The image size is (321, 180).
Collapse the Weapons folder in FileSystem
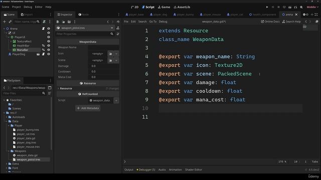(9, 151)
